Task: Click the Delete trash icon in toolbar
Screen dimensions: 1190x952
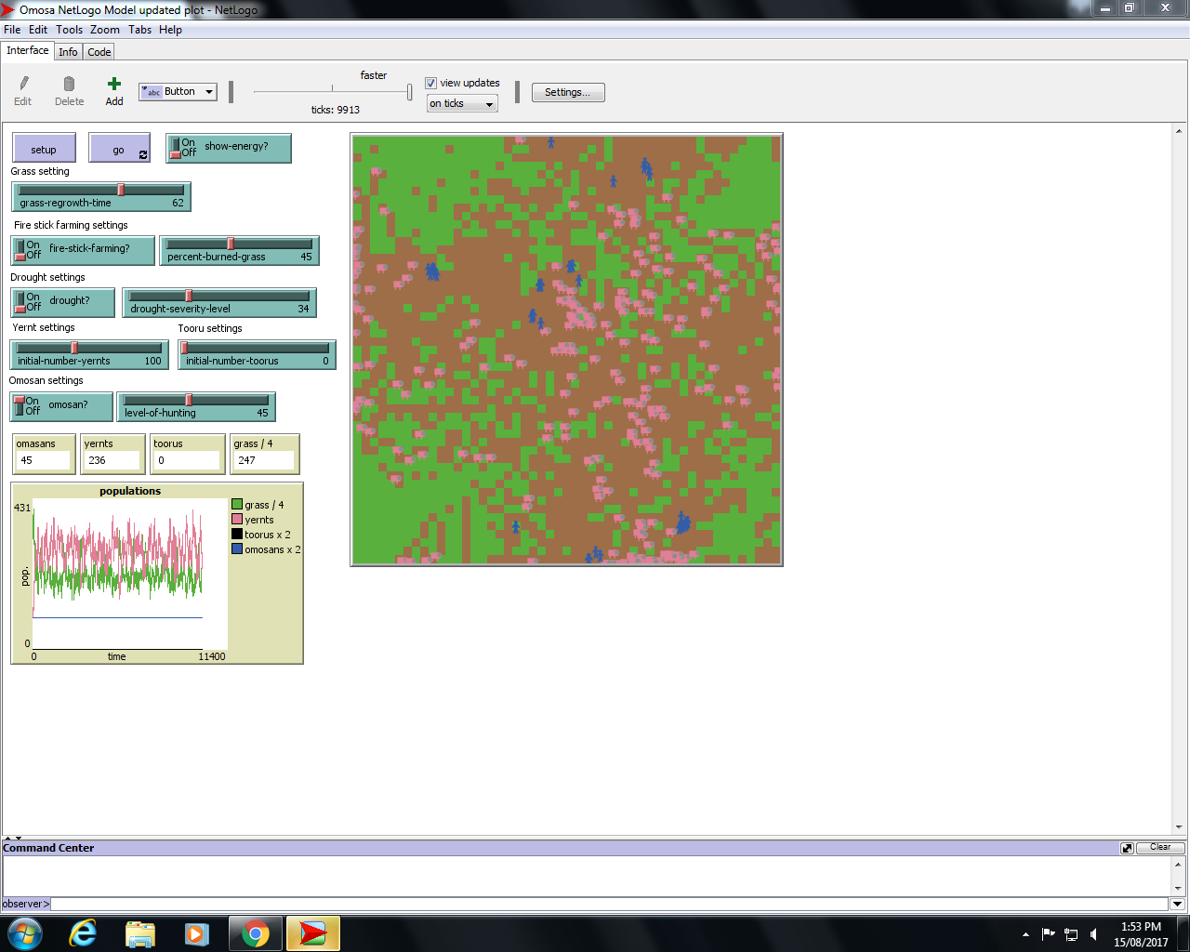Action: click(x=69, y=84)
